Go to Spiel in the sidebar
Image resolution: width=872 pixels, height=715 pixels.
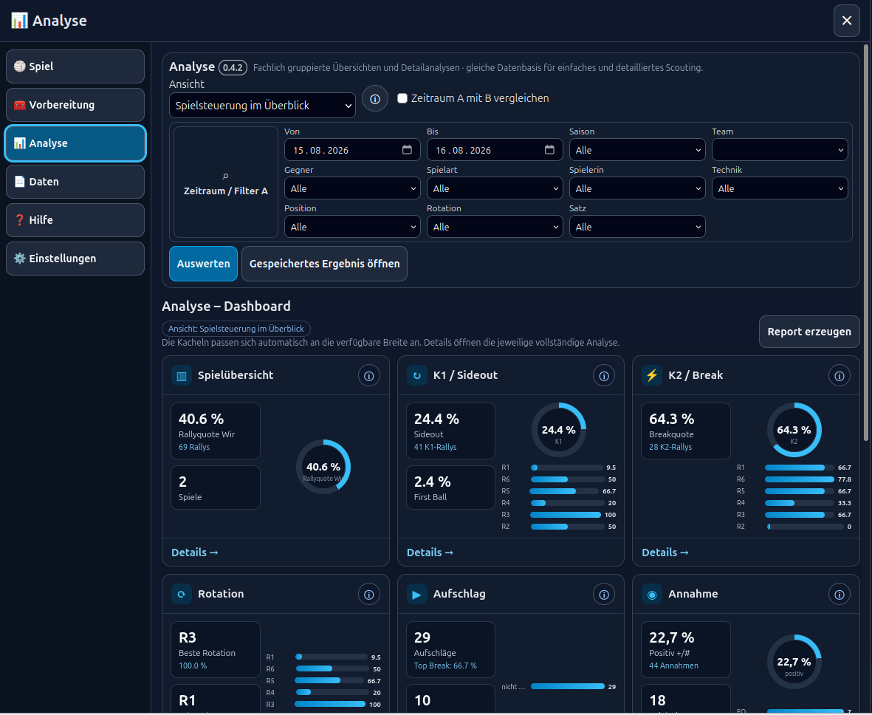[x=75, y=66]
